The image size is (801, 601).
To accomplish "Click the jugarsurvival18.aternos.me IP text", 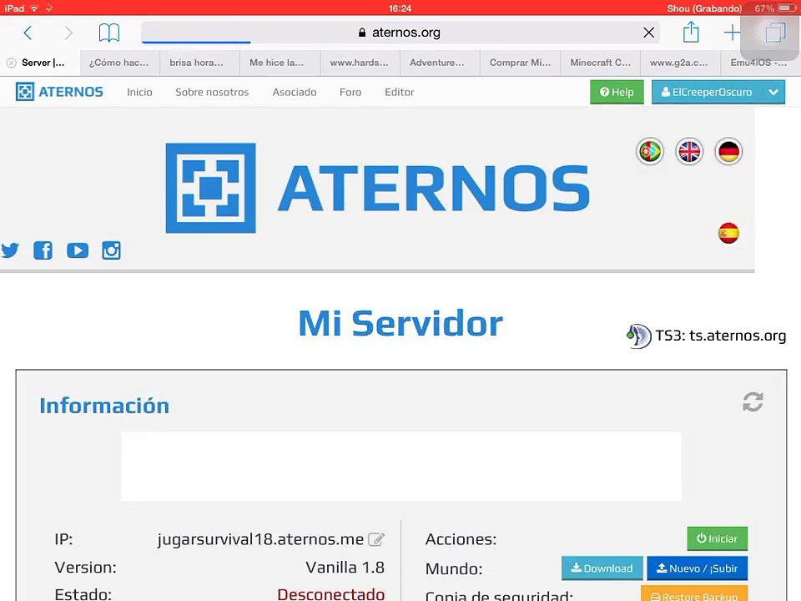I will pyautogui.click(x=260, y=539).
